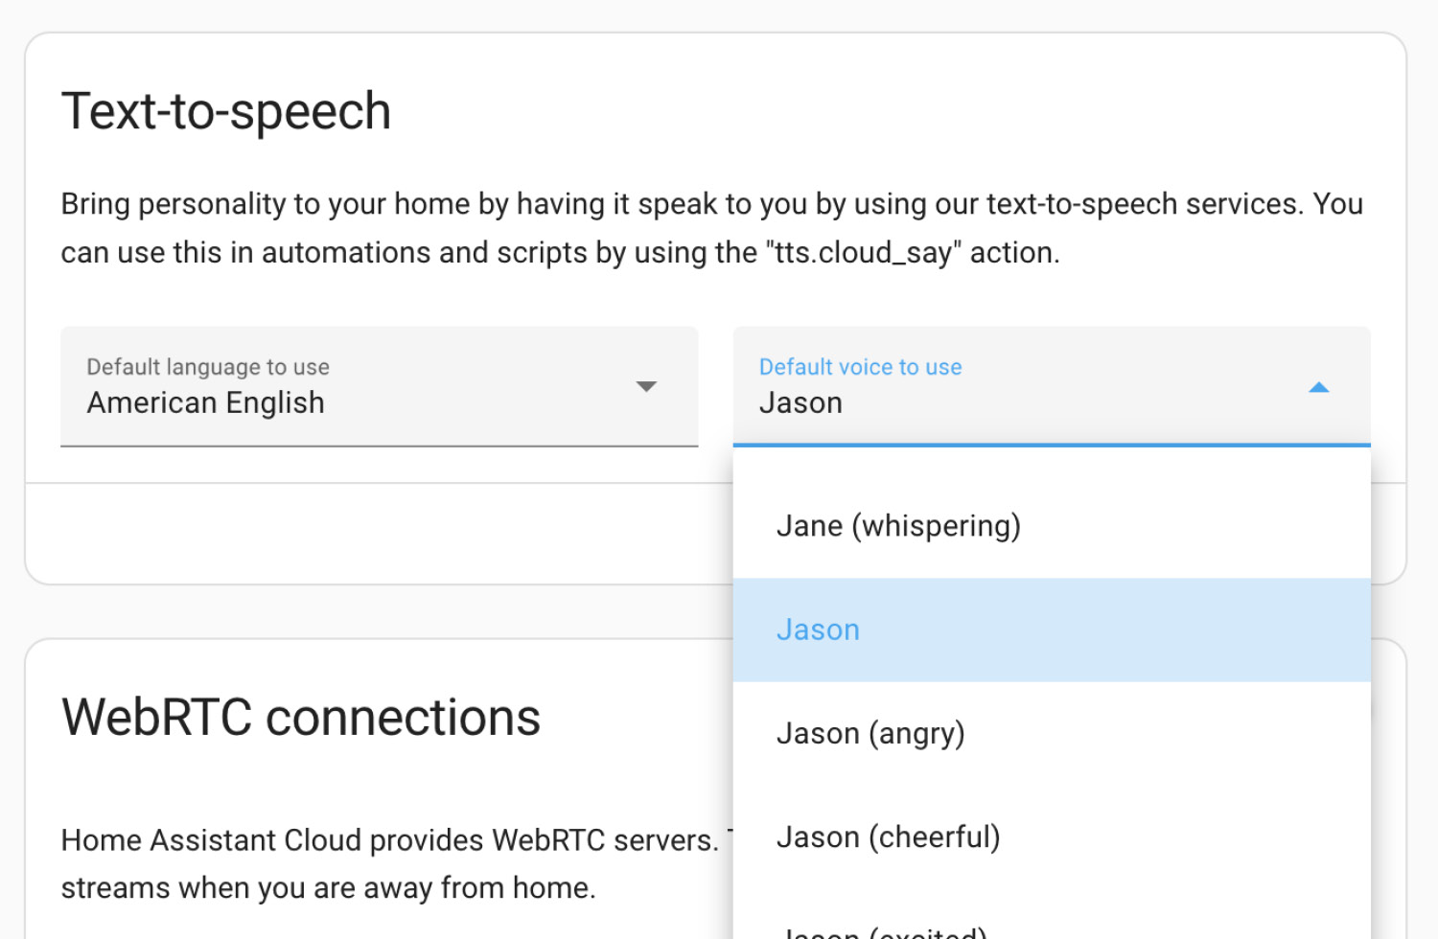Click the Text-to-speech section heading
The image size is (1438, 939).
click(x=226, y=110)
